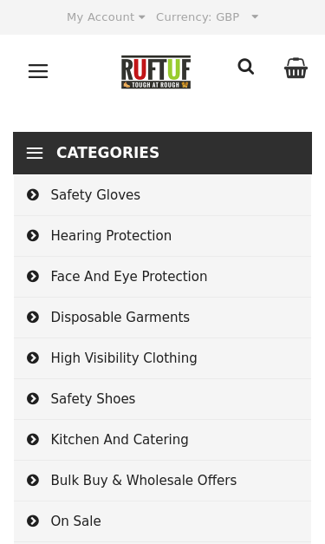Viewport: 325px width, 544px height.
Task: Click the arrow icon beside Safety Shoes
Action: [33, 398]
